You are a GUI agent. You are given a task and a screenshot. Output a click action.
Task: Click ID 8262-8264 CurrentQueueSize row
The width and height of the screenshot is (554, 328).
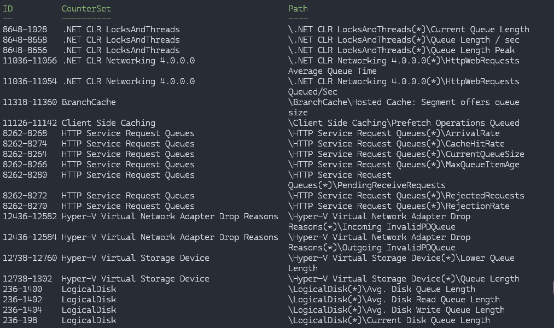(x=25, y=154)
